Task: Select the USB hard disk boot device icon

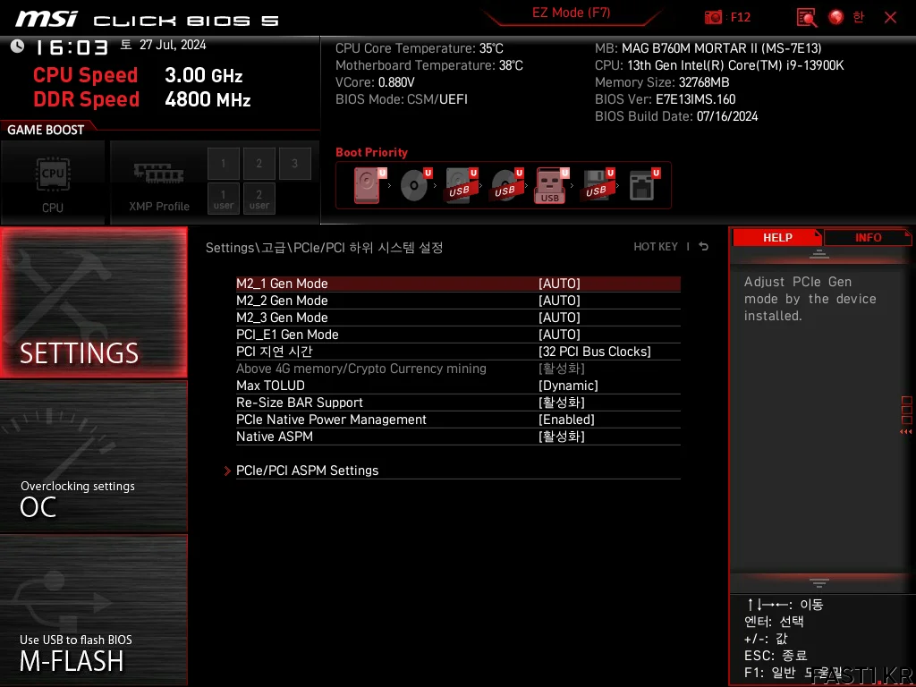Action: (461, 185)
